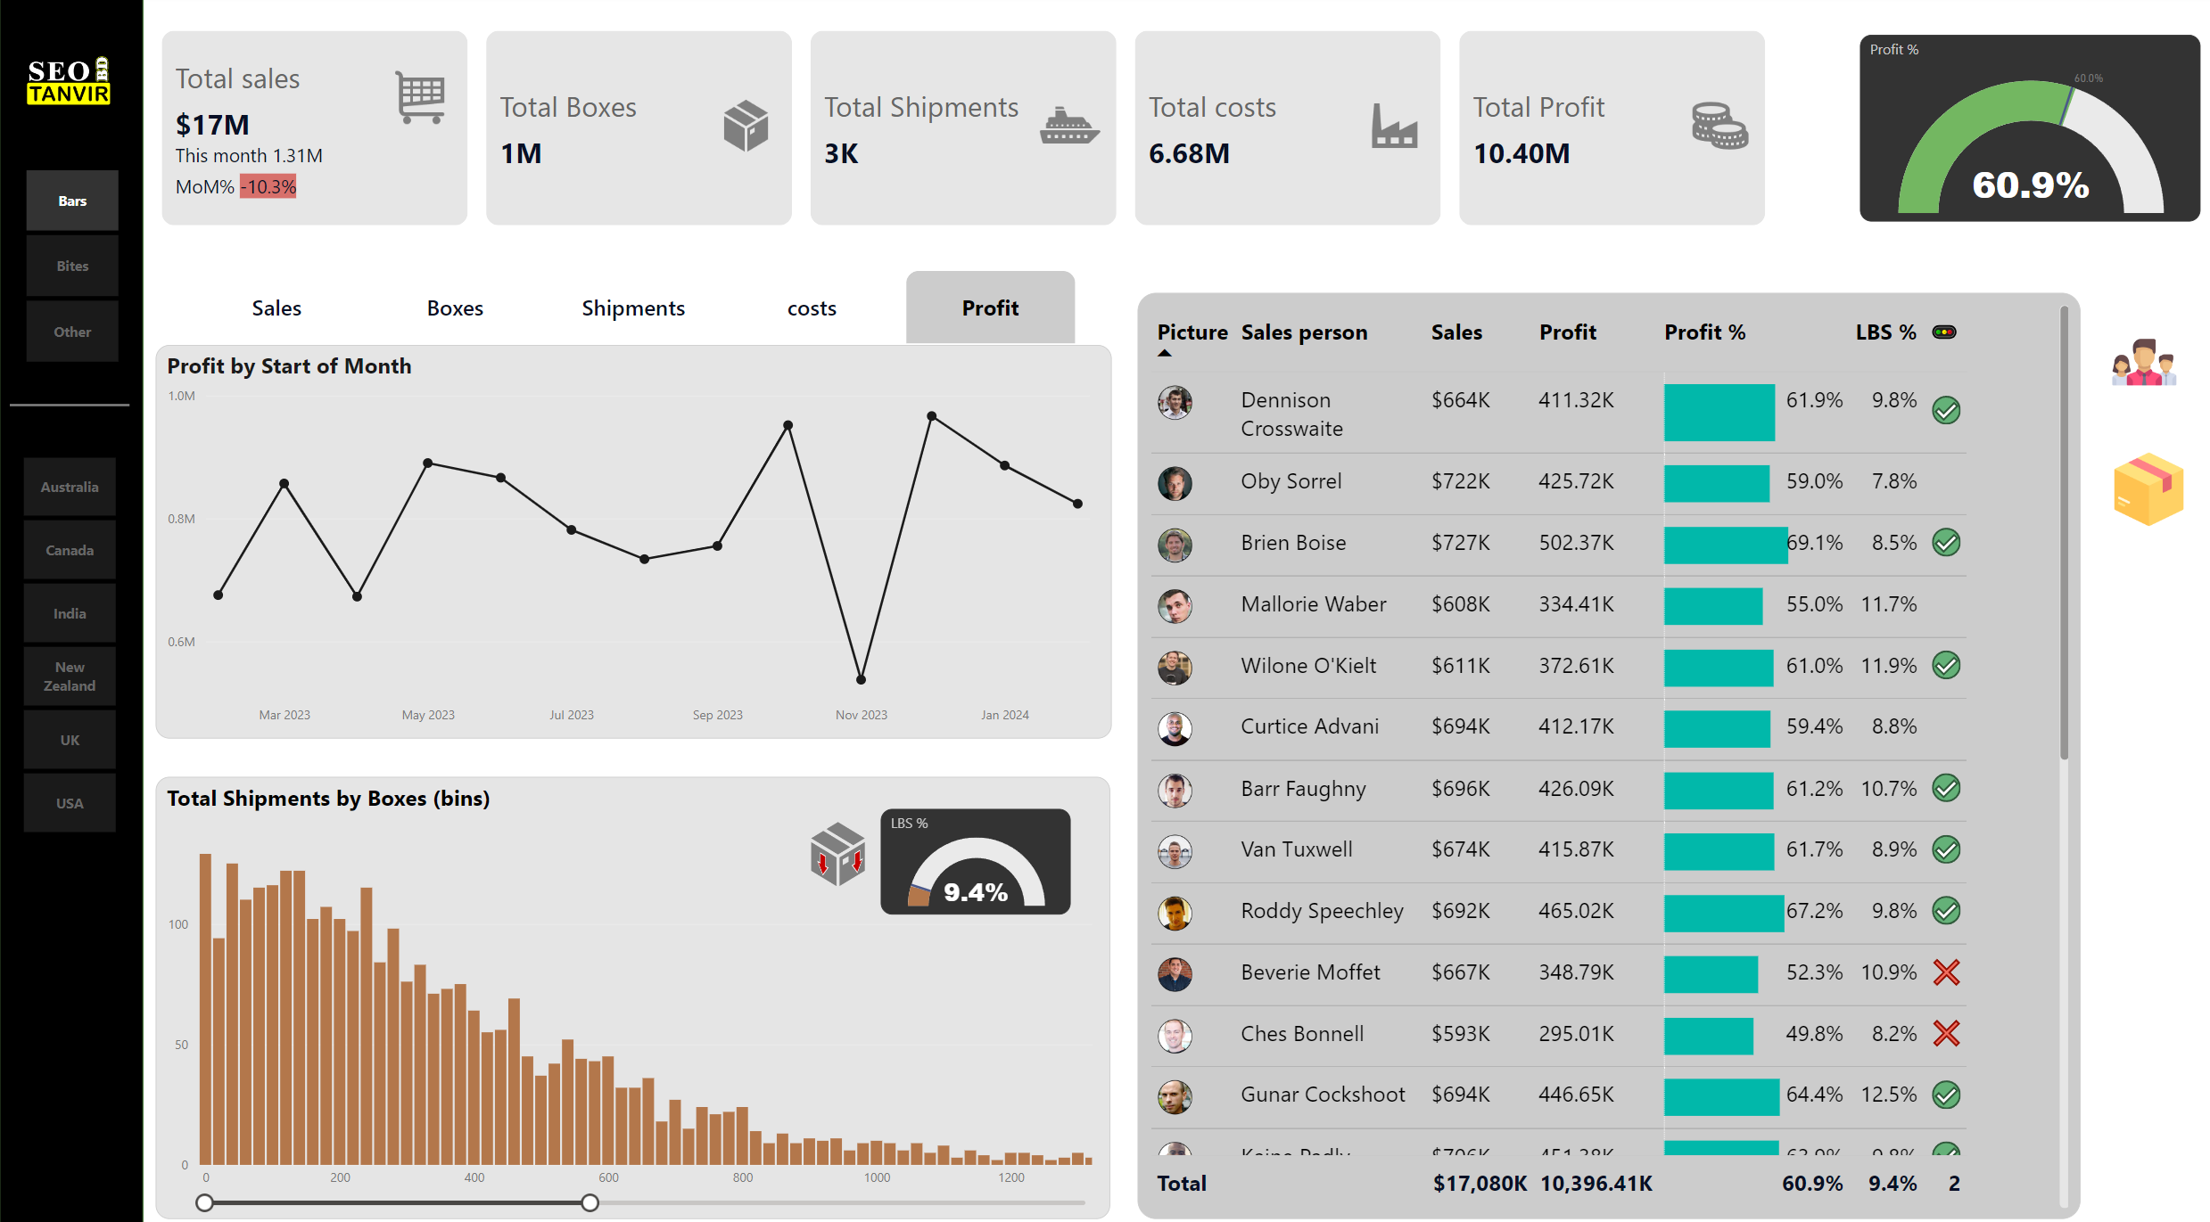Image resolution: width=2210 pixels, height=1222 pixels.
Task: Click the green check in Roddy Speechley row
Action: point(1946,911)
